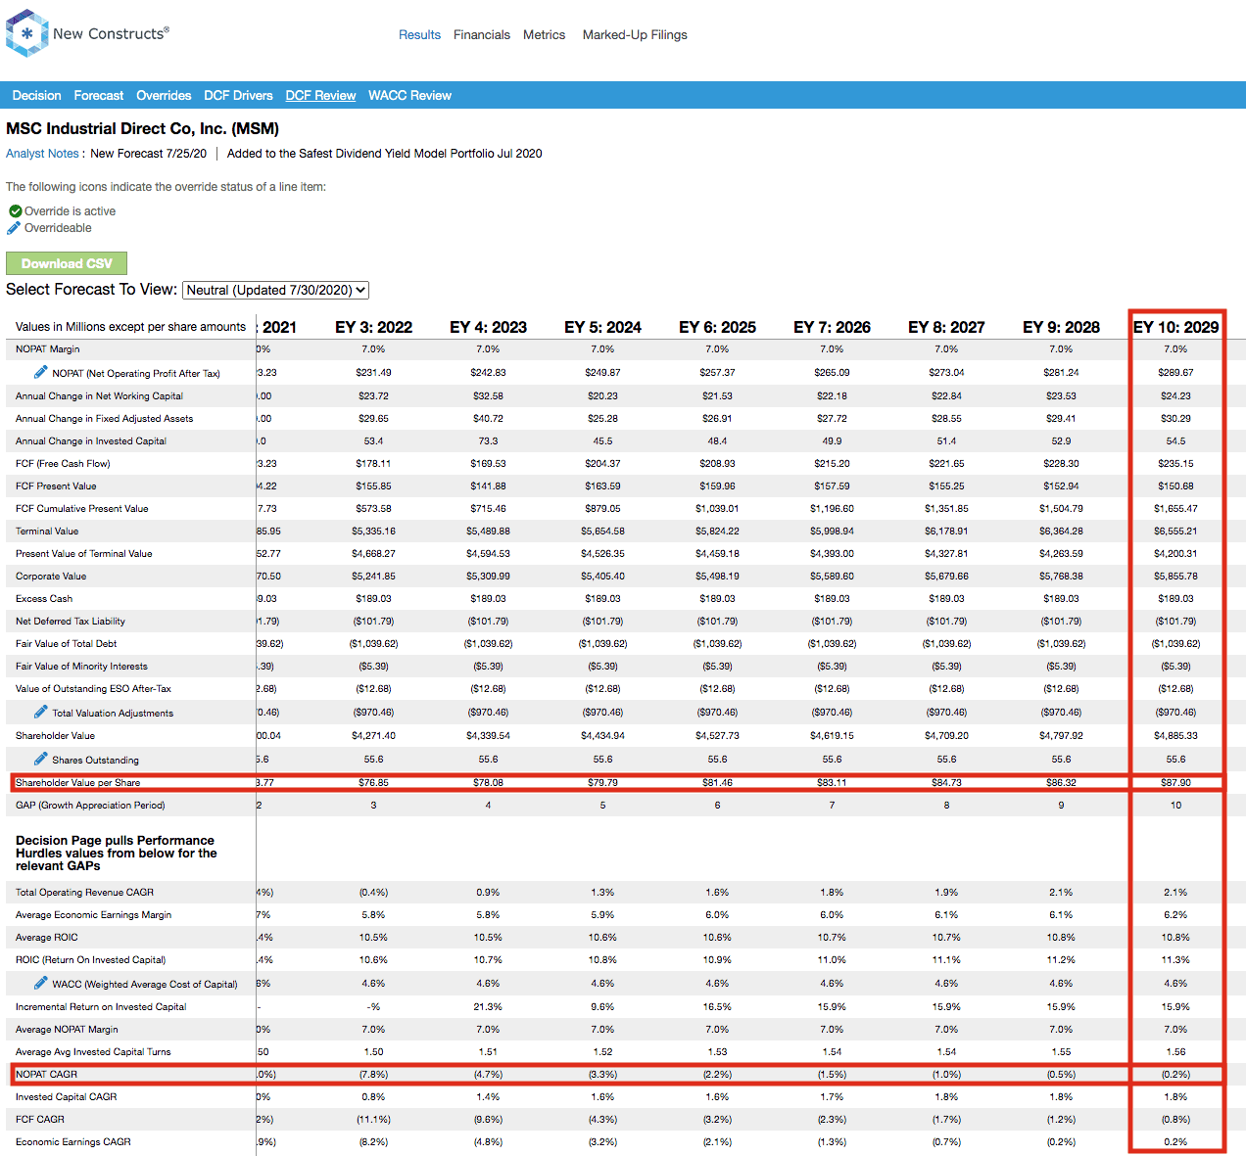
Task: Click the Excess Cash row label
Action: pos(44,599)
